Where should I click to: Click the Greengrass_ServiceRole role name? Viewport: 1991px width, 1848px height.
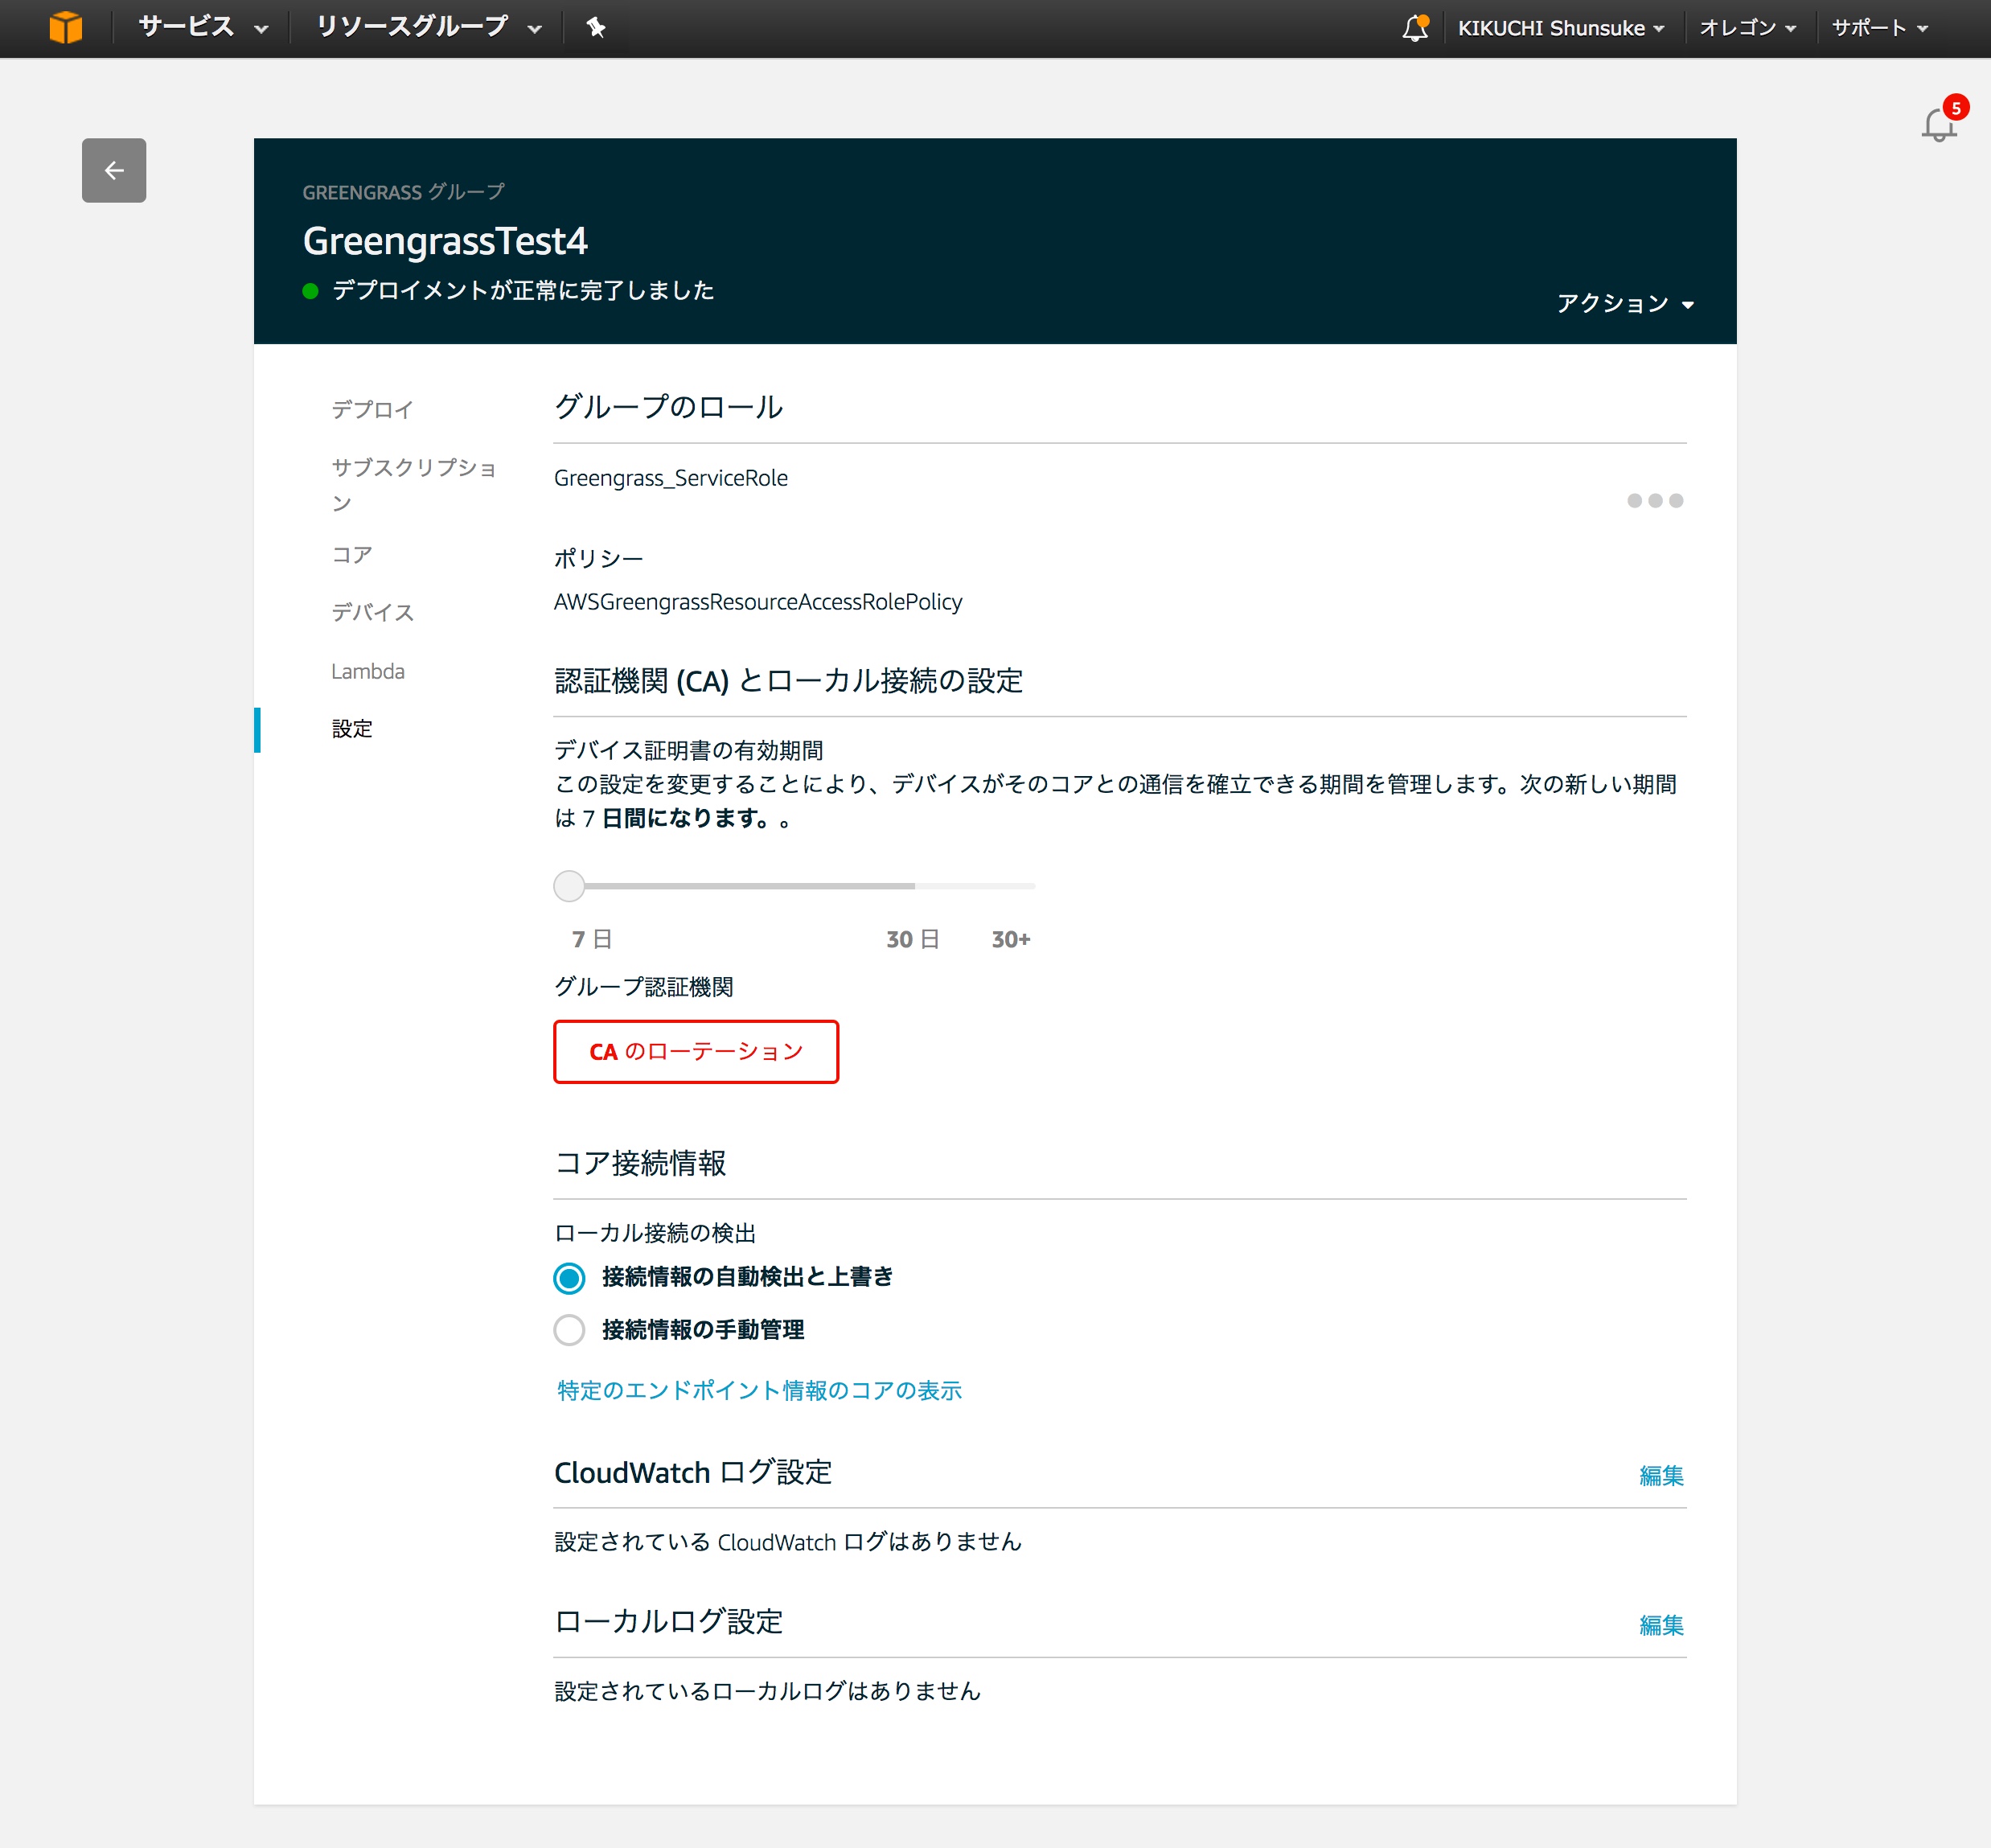tap(671, 478)
